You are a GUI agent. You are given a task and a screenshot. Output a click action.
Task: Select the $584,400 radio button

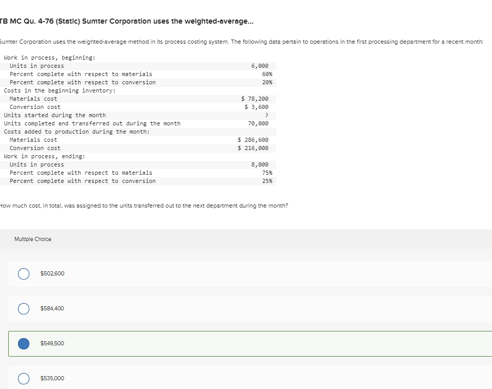(24, 309)
